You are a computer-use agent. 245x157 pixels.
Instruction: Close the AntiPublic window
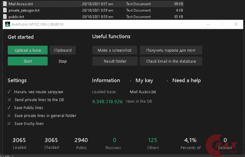[x=236, y=24]
